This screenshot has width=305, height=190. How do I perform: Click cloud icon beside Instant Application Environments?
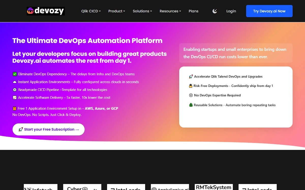[14, 82]
